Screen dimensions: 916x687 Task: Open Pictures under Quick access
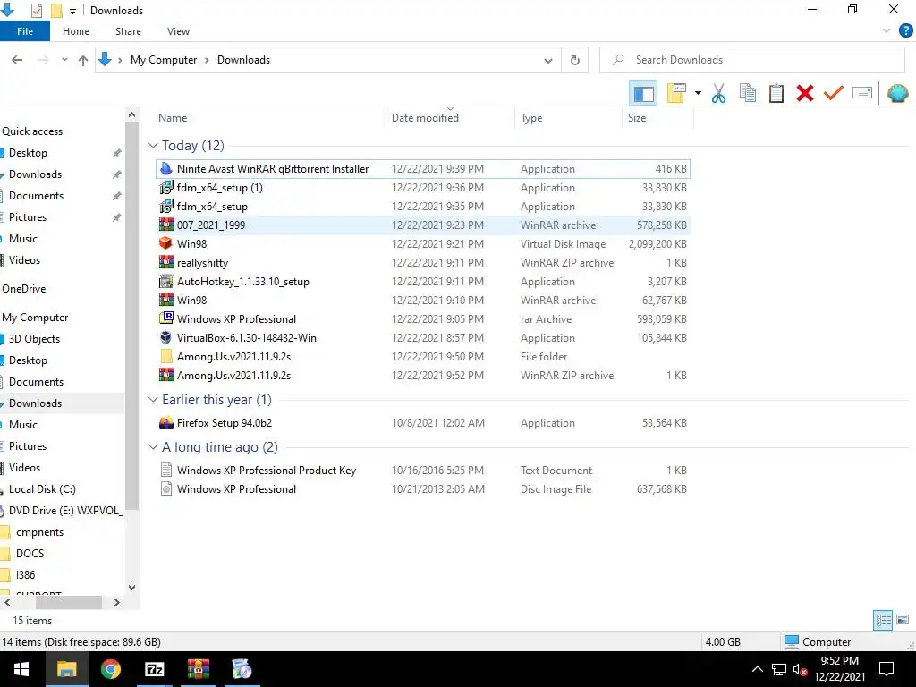pos(28,217)
